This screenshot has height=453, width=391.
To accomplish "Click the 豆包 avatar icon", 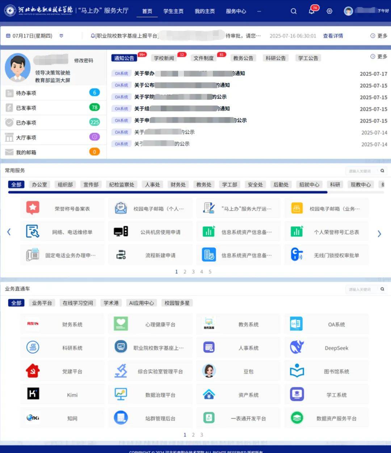I will pos(209,371).
